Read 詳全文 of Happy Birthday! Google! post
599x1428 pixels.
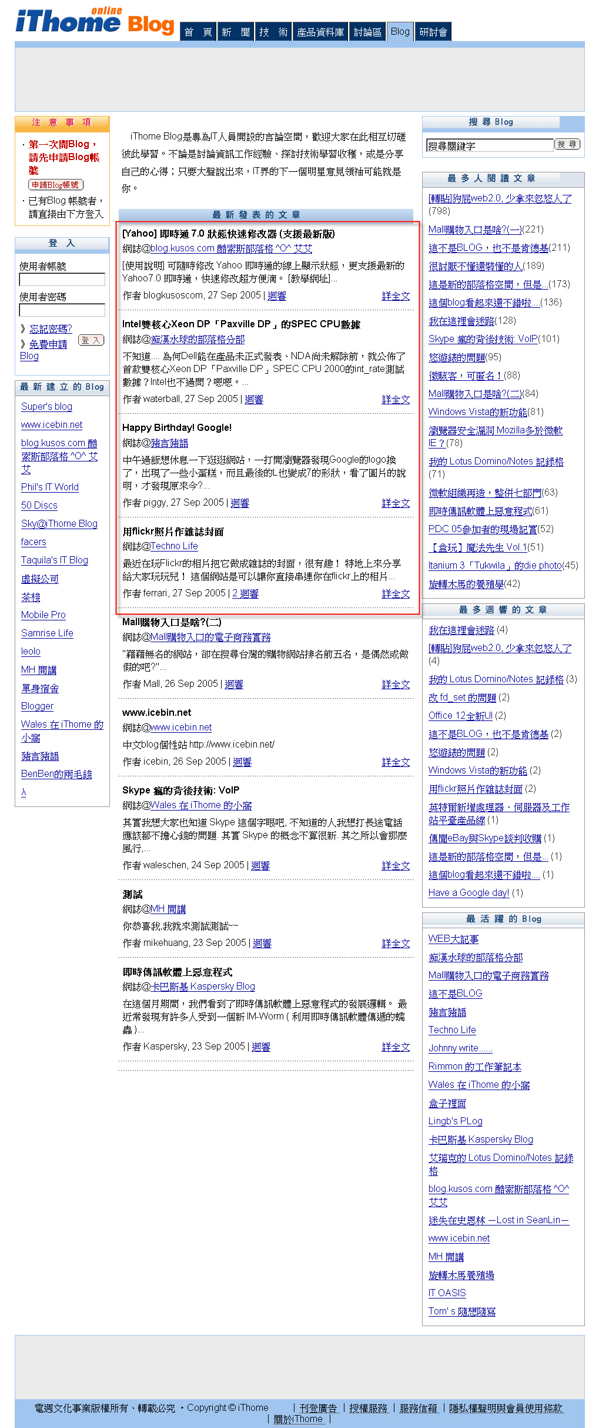point(396,503)
